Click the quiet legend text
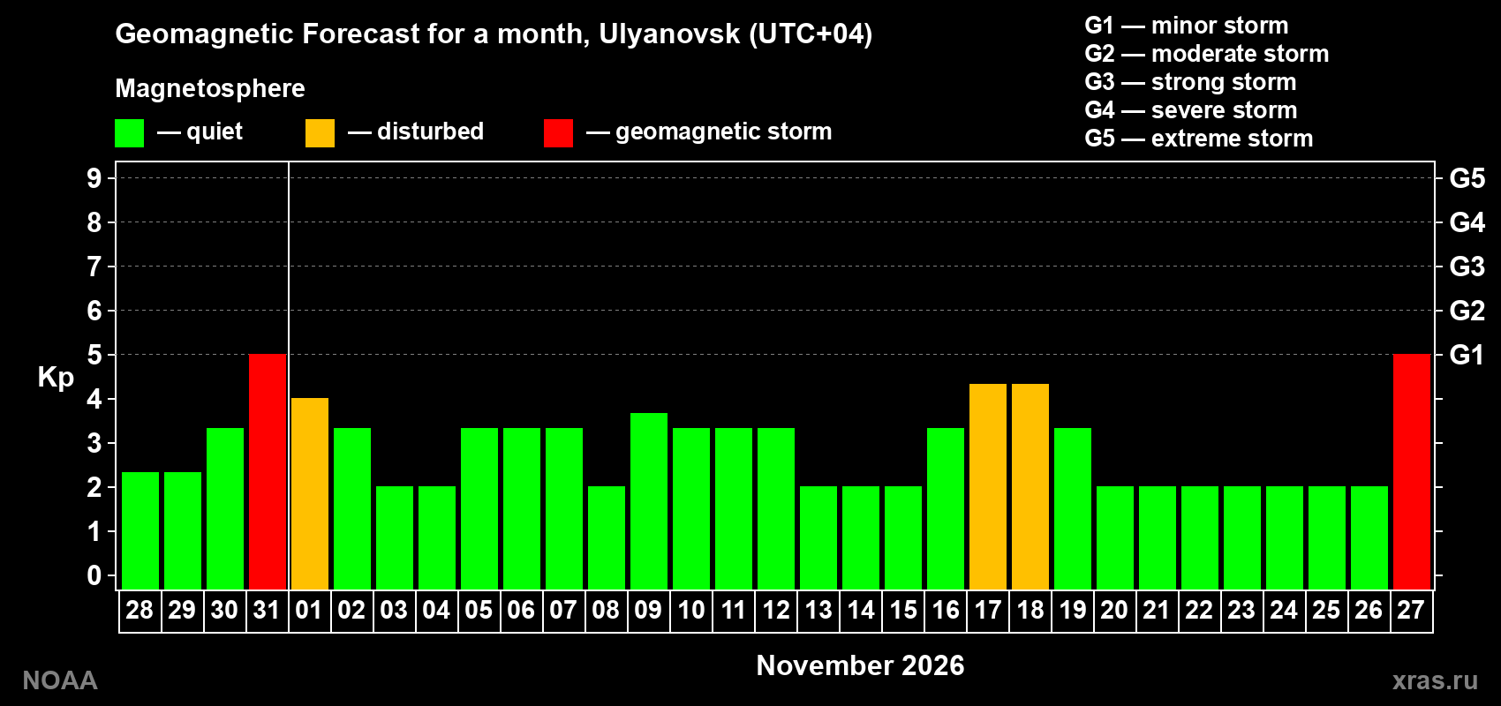Viewport: 1501px width, 706px height. click(215, 131)
